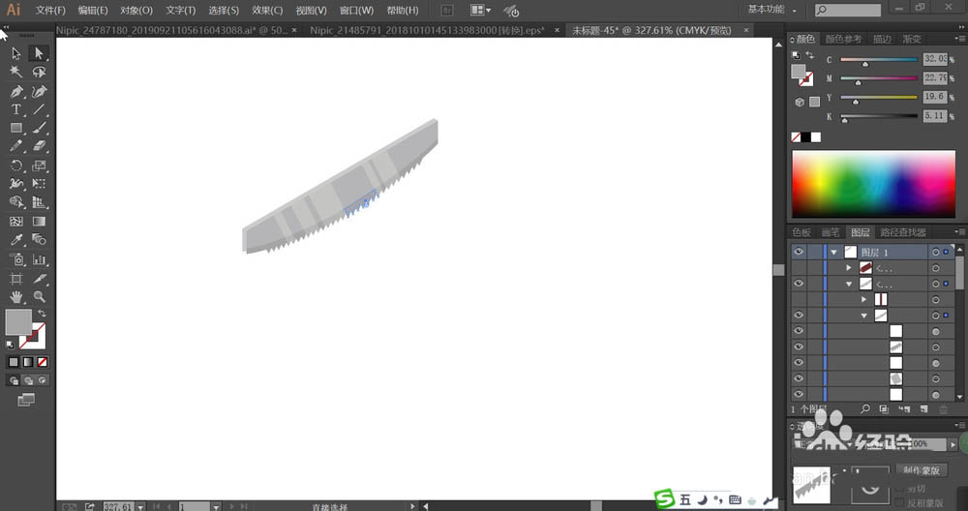The image size is (968, 511).
Task: Select the Pen tool
Action: [x=16, y=91]
